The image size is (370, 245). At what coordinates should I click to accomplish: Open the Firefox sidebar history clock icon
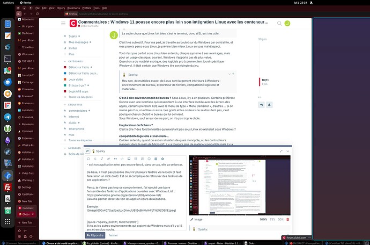(x=31, y=236)
